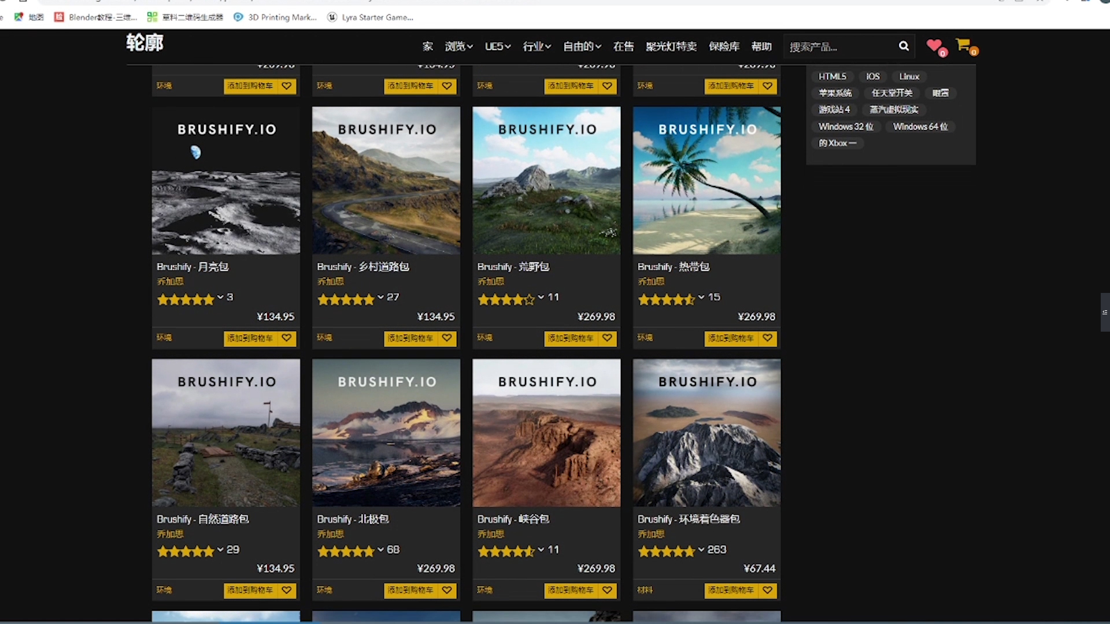1110x624 pixels.
Task: Click heart icon on Brushify 环境着色器包
Action: coord(767,590)
